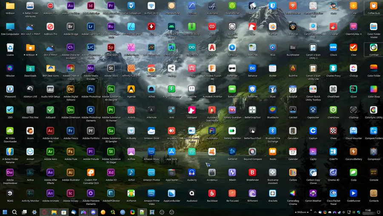The width and height of the screenshot is (383, 216).
Task: Select the Adobe Illustrator icon
Action: (x=70, y=173)
